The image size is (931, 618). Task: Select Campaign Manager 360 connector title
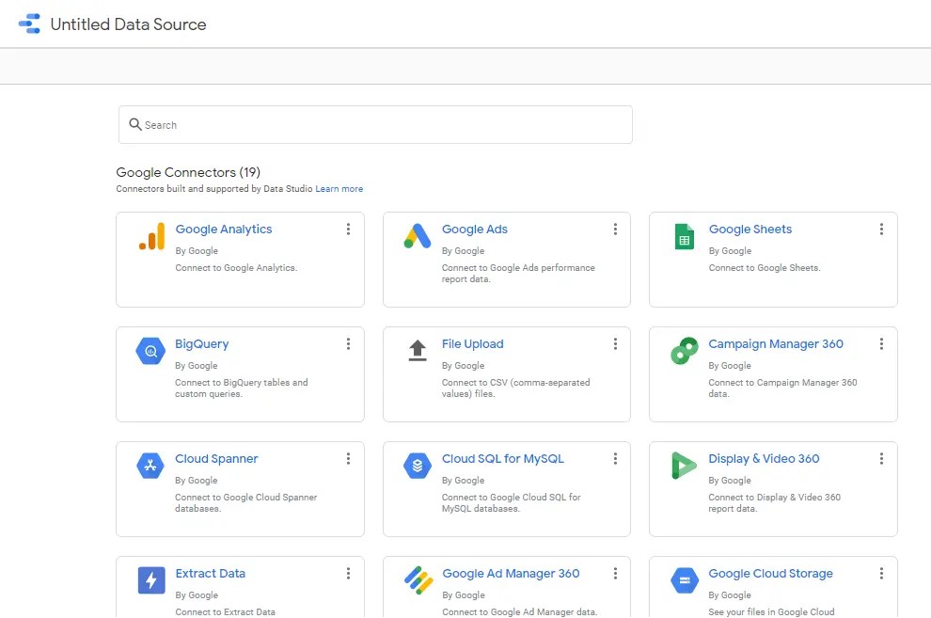(x=776, y=343)
